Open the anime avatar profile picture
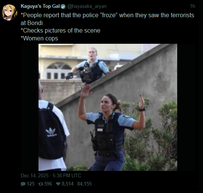The image size is (203, 193). pyautogui.click(x=9, y=12)
